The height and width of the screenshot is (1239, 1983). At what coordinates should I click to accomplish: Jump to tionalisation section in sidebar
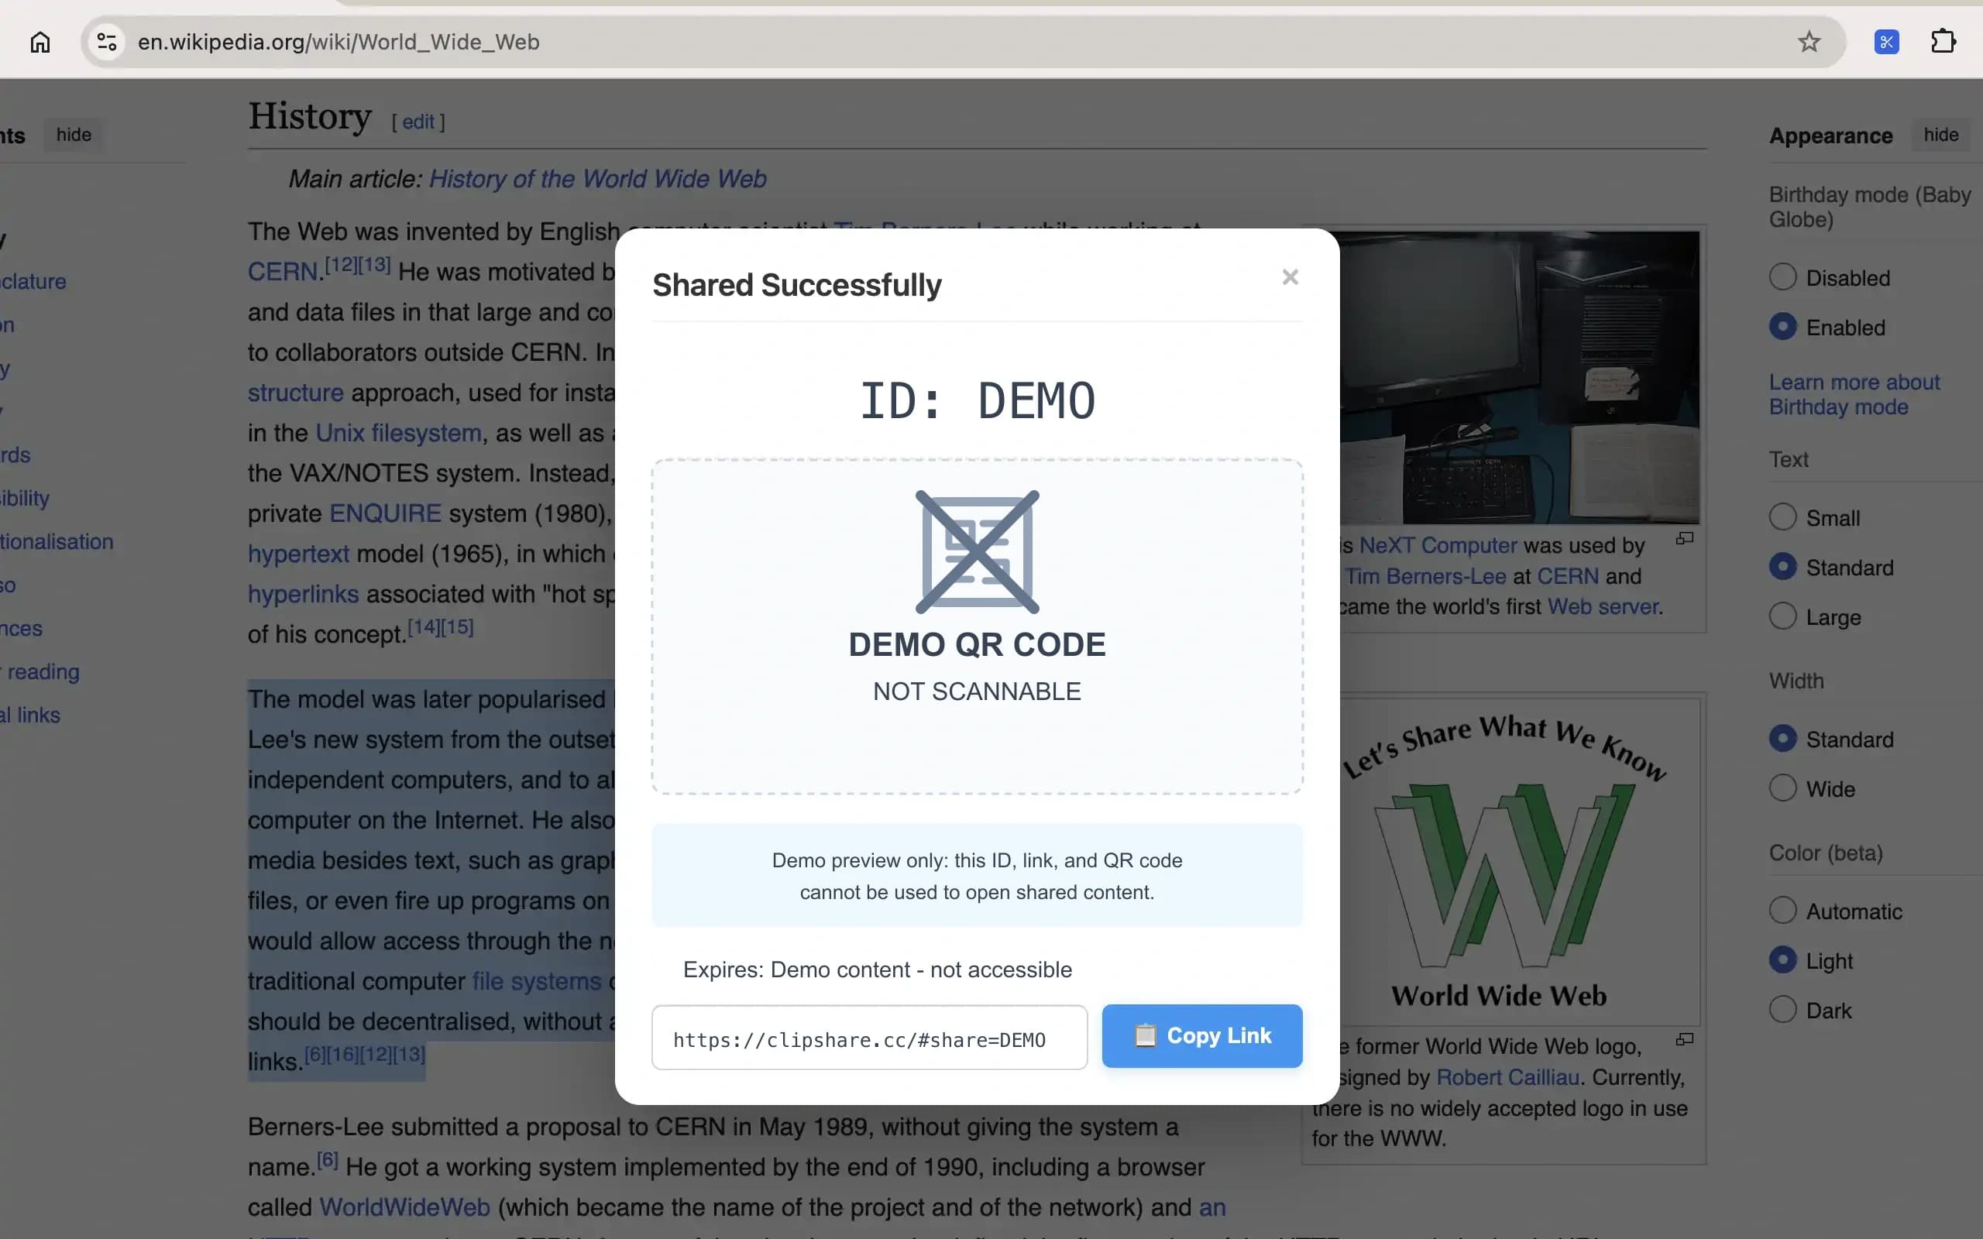coord(57,541)
